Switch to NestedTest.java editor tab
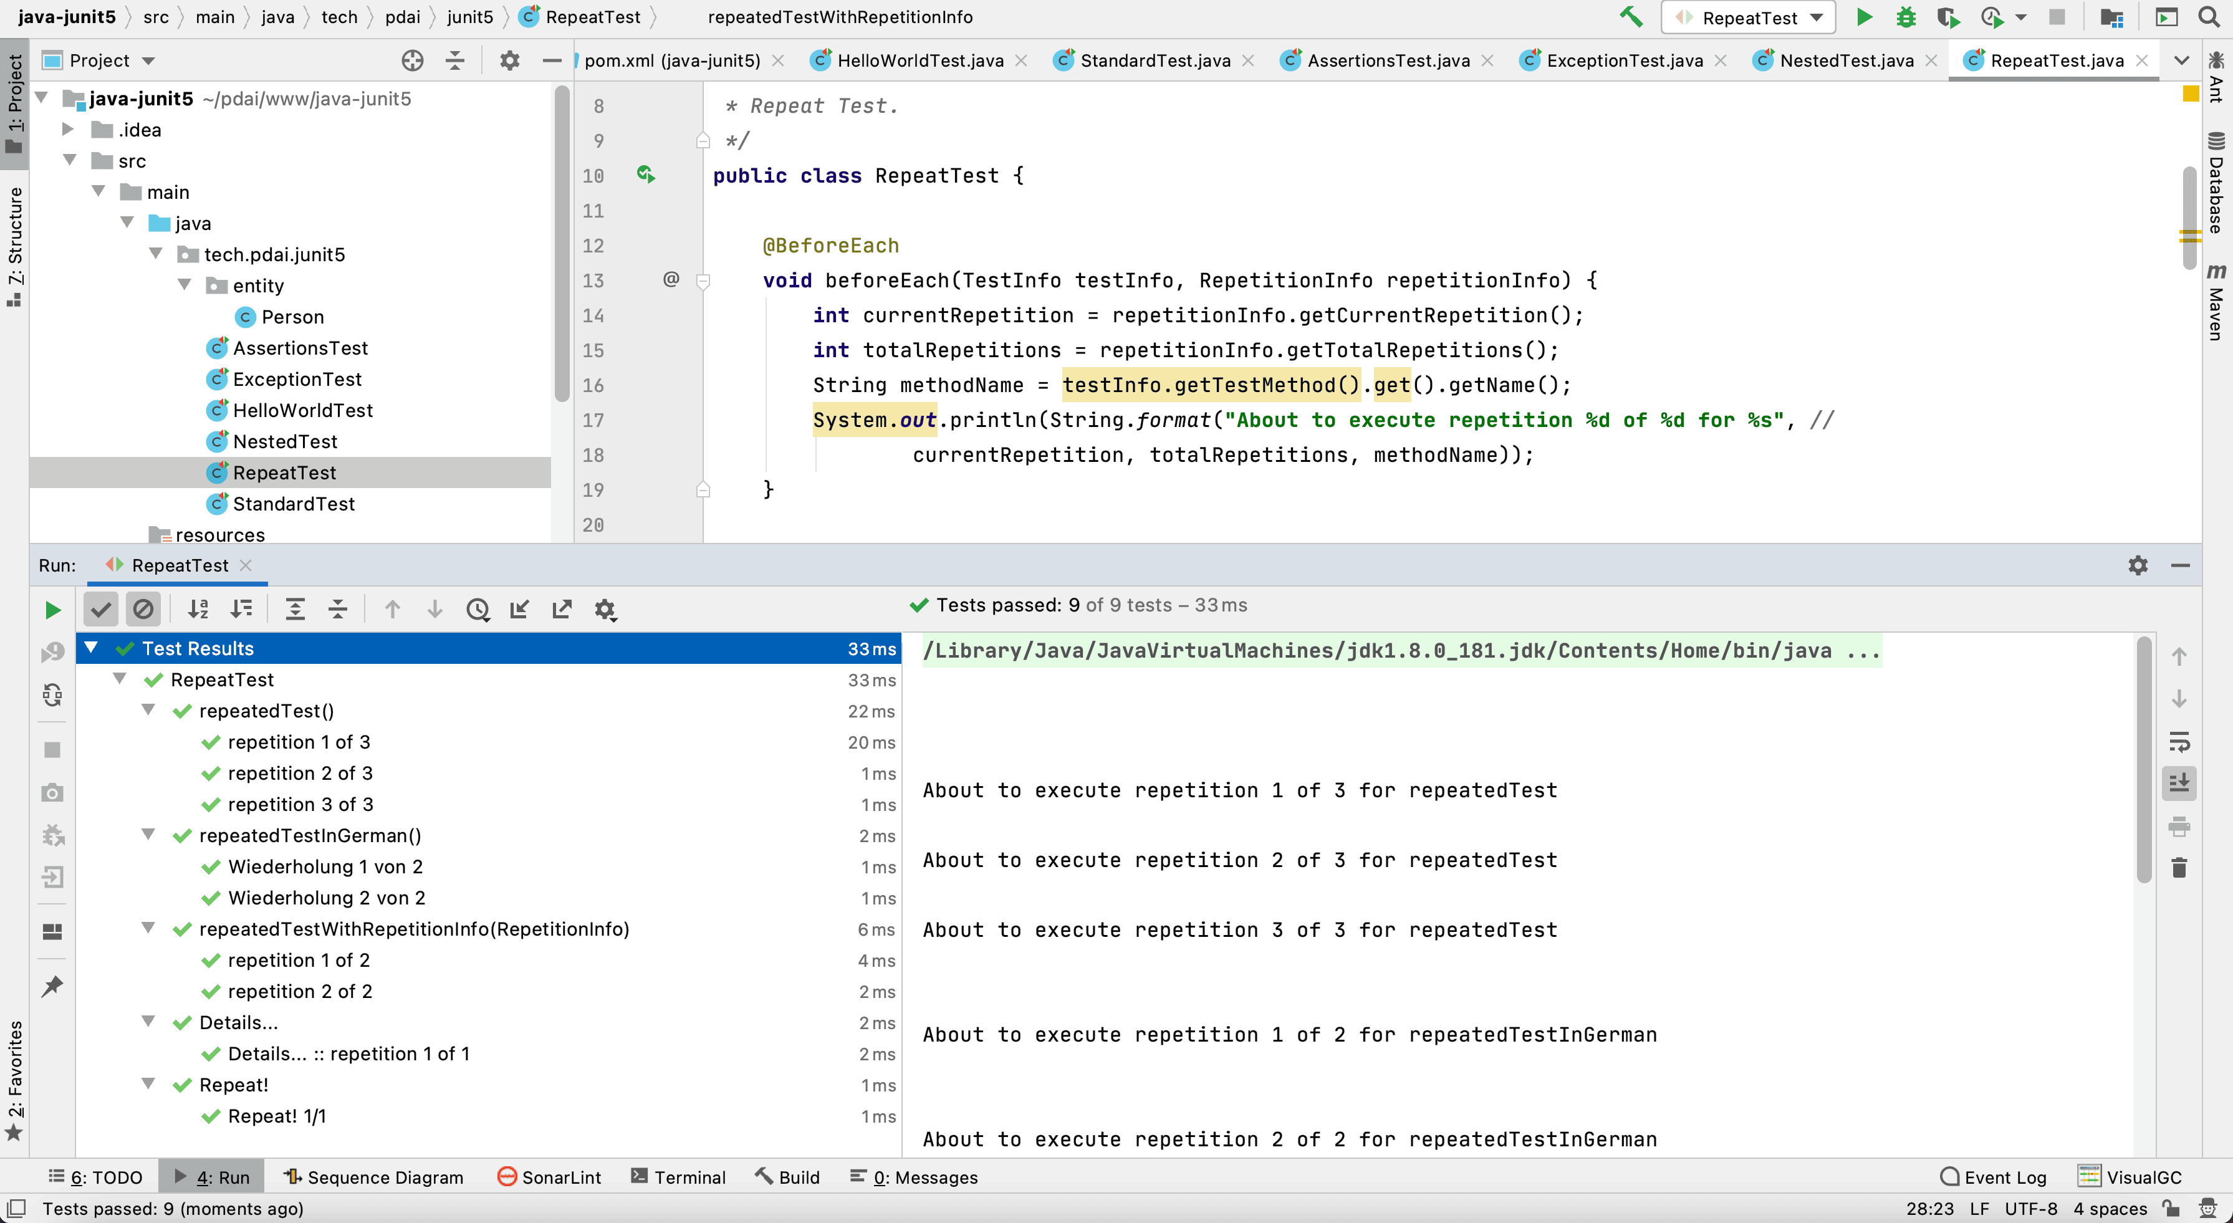2233x1223 pixels. pyautogui.click(x=1845, y=60)
